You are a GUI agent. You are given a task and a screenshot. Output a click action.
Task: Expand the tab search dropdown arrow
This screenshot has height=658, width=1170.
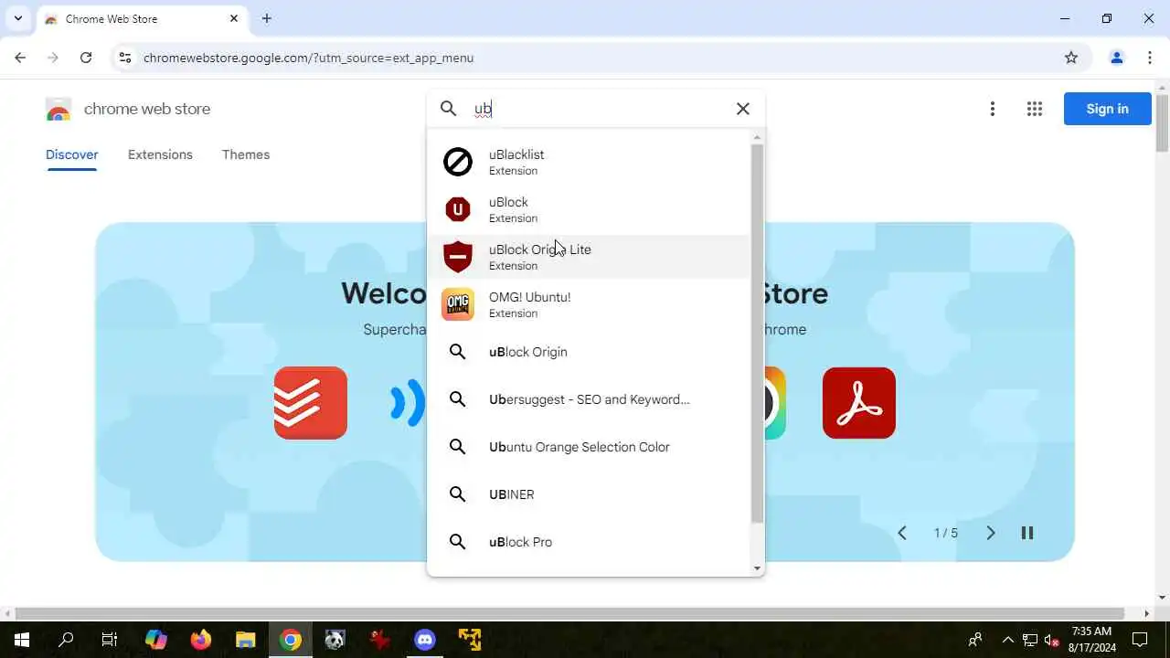point(17,18)
